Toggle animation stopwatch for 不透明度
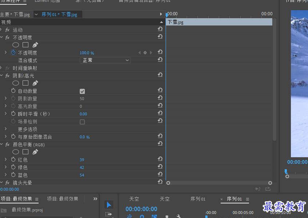Image resolution: width=308 pixels, height=218 pixels. 13,52
